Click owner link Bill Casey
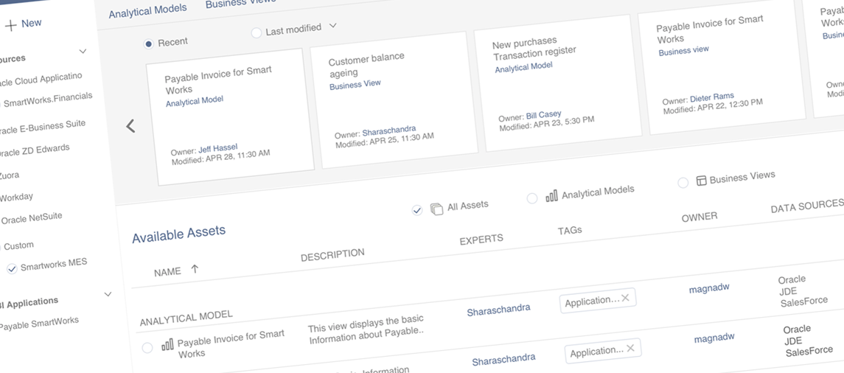Image resolution: width=844 pixels, height=373 pixels. click(x=544, y=115)
